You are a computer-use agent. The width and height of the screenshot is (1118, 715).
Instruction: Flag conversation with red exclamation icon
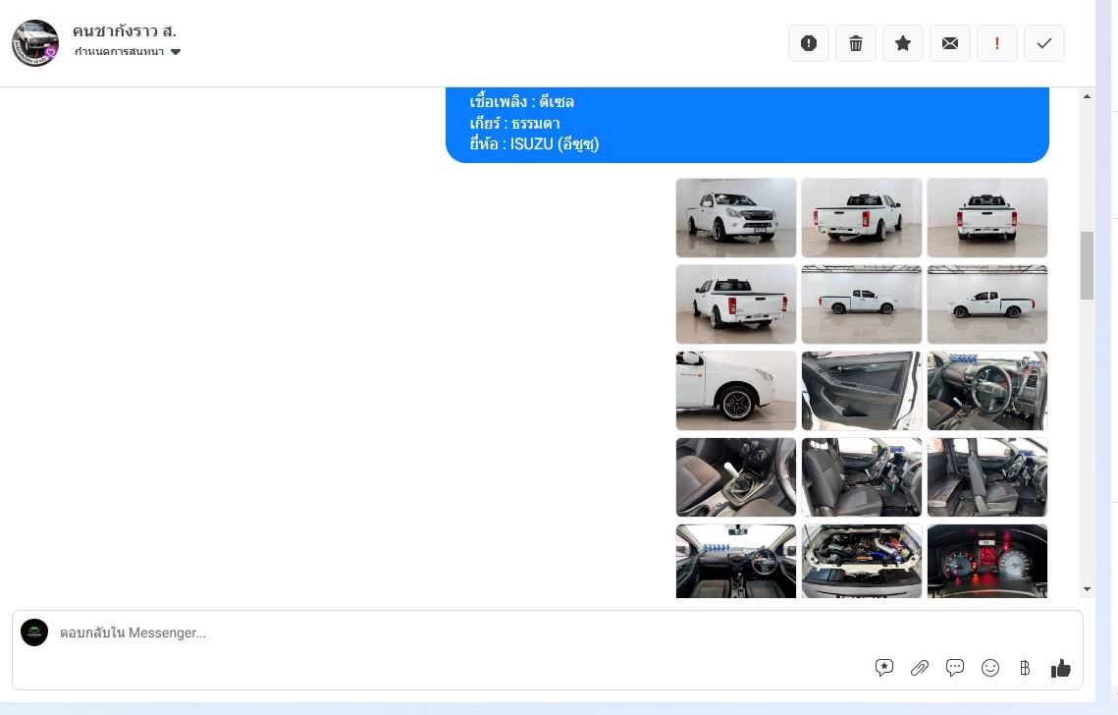click(997, 43)
